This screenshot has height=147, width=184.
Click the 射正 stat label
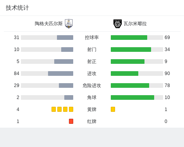click(92, 62)
